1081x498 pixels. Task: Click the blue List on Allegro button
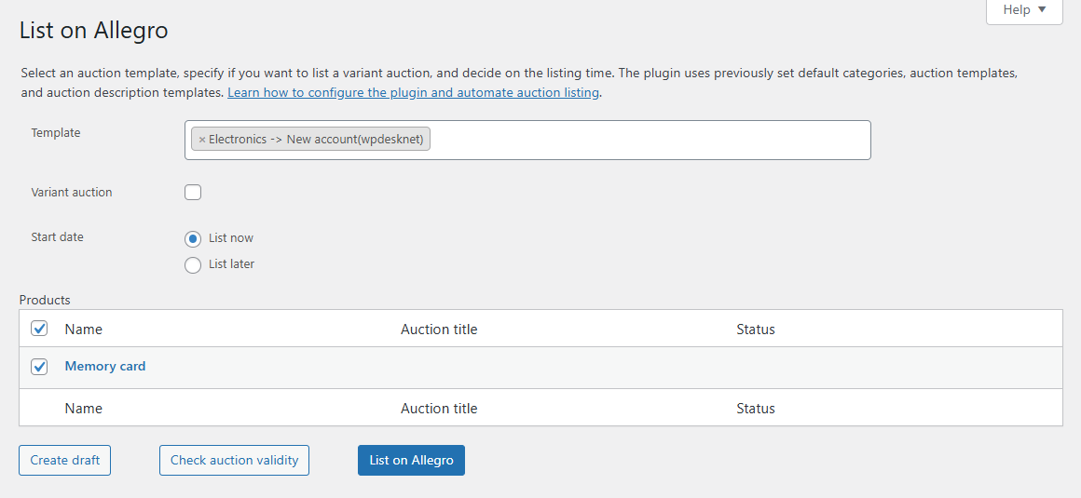pyautogui.click(x=412, y=460)
